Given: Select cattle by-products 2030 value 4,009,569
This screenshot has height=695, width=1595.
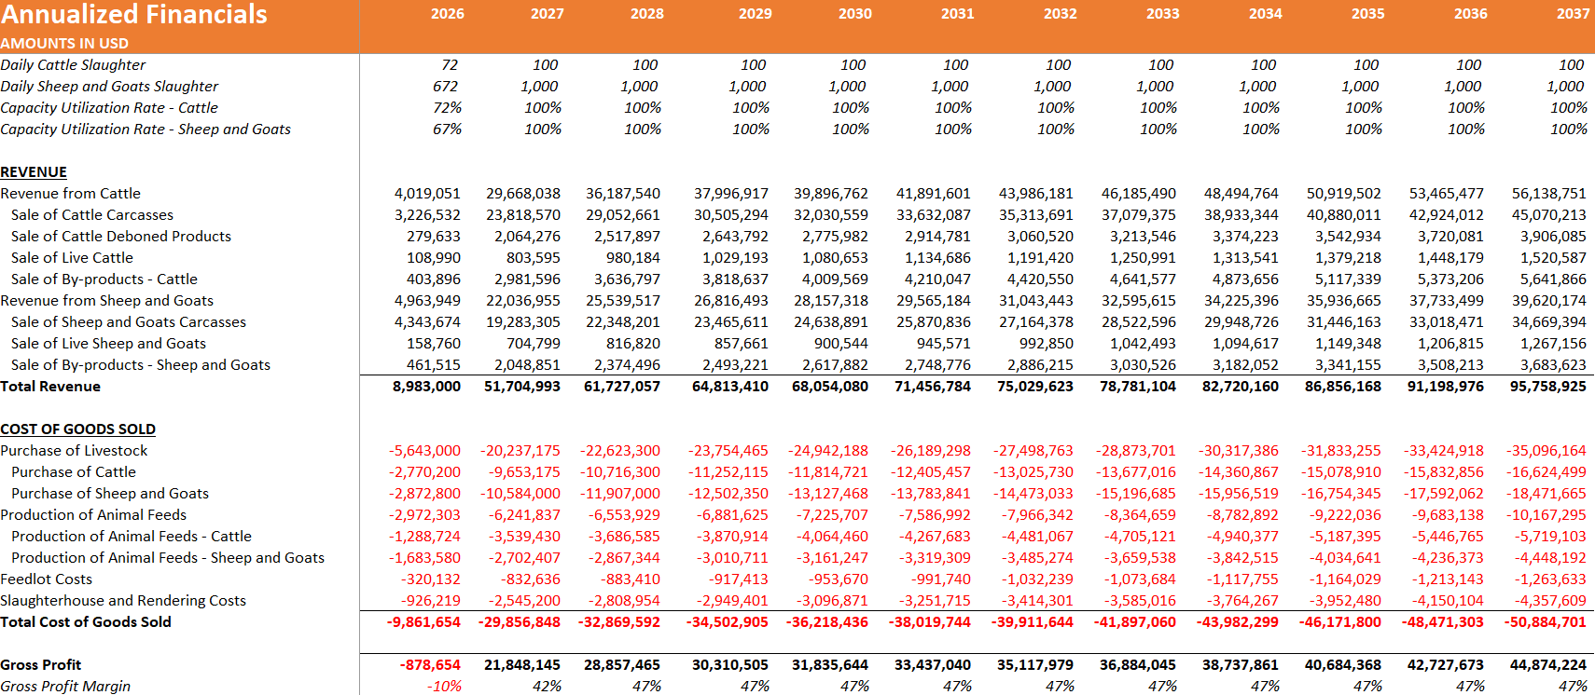Looking at the screenshot, I should [x=835, y=279].
